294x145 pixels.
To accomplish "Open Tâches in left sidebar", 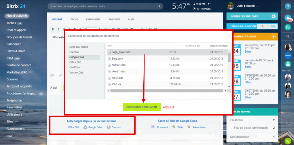I will tap(11, 23).
